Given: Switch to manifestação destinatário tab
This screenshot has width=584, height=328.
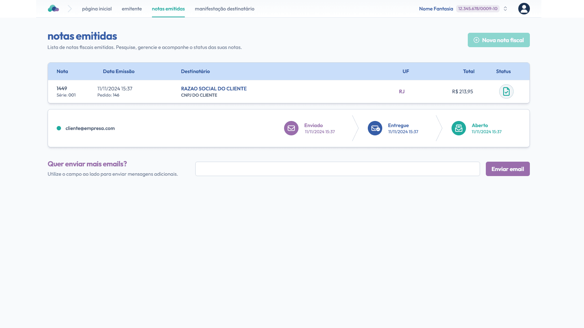Looking at the screenshot, I should coord(225,9).
